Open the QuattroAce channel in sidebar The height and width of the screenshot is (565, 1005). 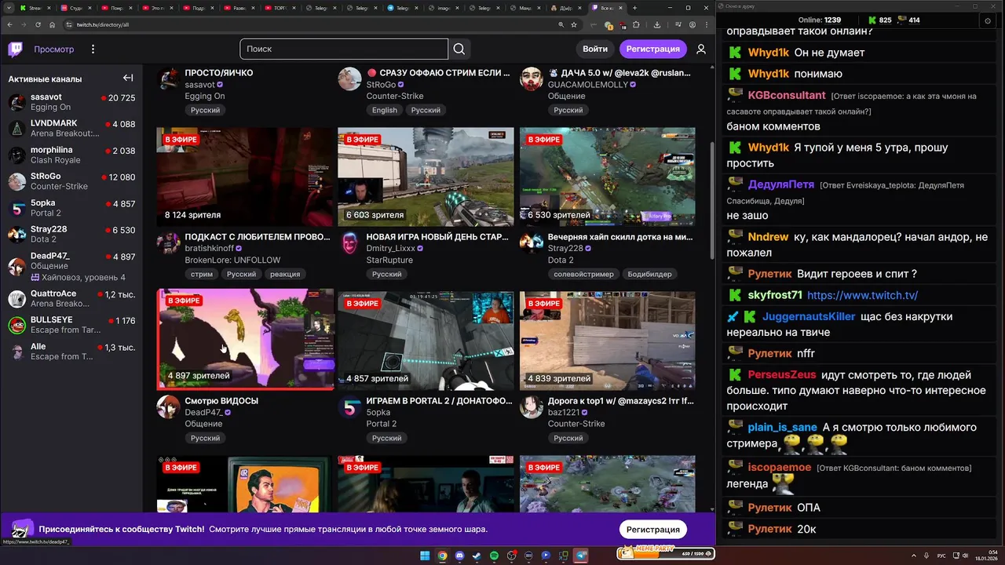(71, 299)
